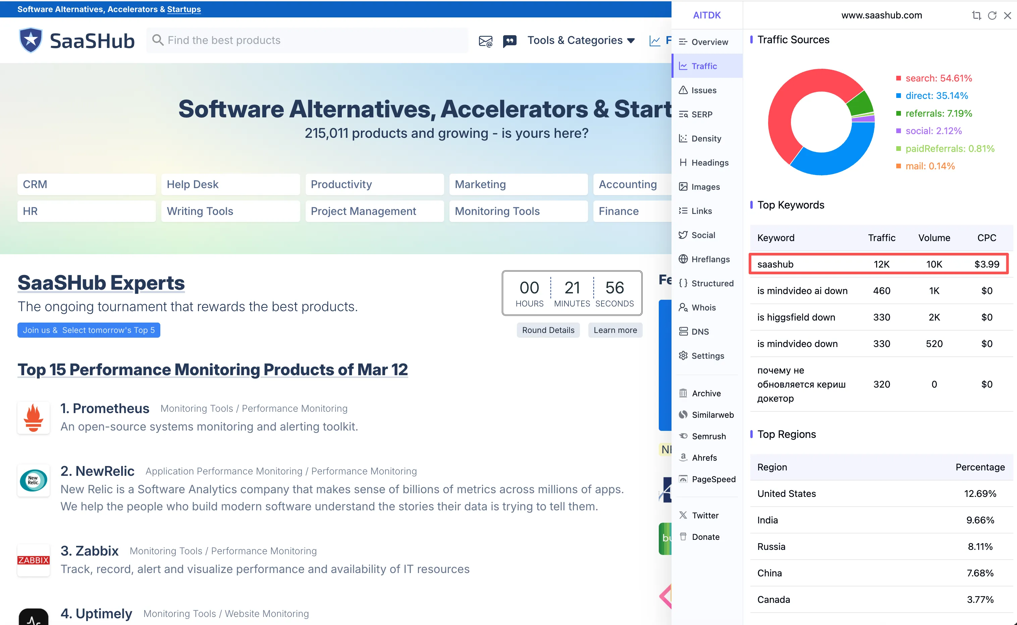Click the crop screenshot icon in AITDK header

click(x=976, y=15)
